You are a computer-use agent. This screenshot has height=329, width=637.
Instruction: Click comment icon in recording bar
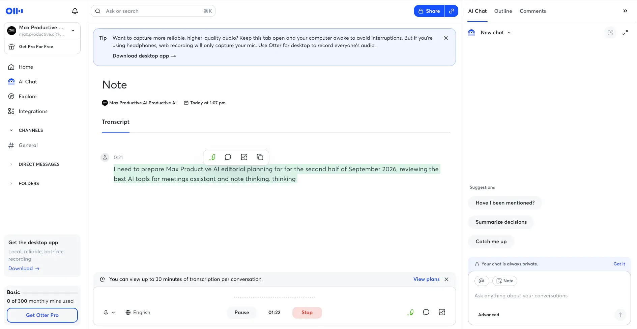426,312
